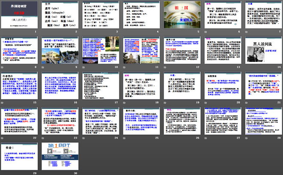Click the animation star under slide 9
The width and height of the screenshot is (283, 175).
coord(43,67)
